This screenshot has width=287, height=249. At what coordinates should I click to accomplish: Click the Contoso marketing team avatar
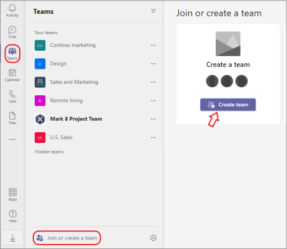tap(40, 45)
